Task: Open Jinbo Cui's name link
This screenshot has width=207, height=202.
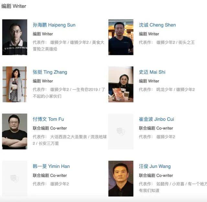Action: 157,119
